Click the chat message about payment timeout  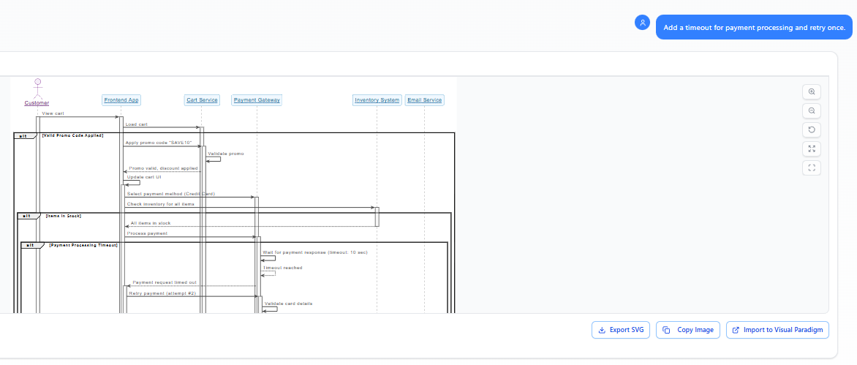(754, 28)
